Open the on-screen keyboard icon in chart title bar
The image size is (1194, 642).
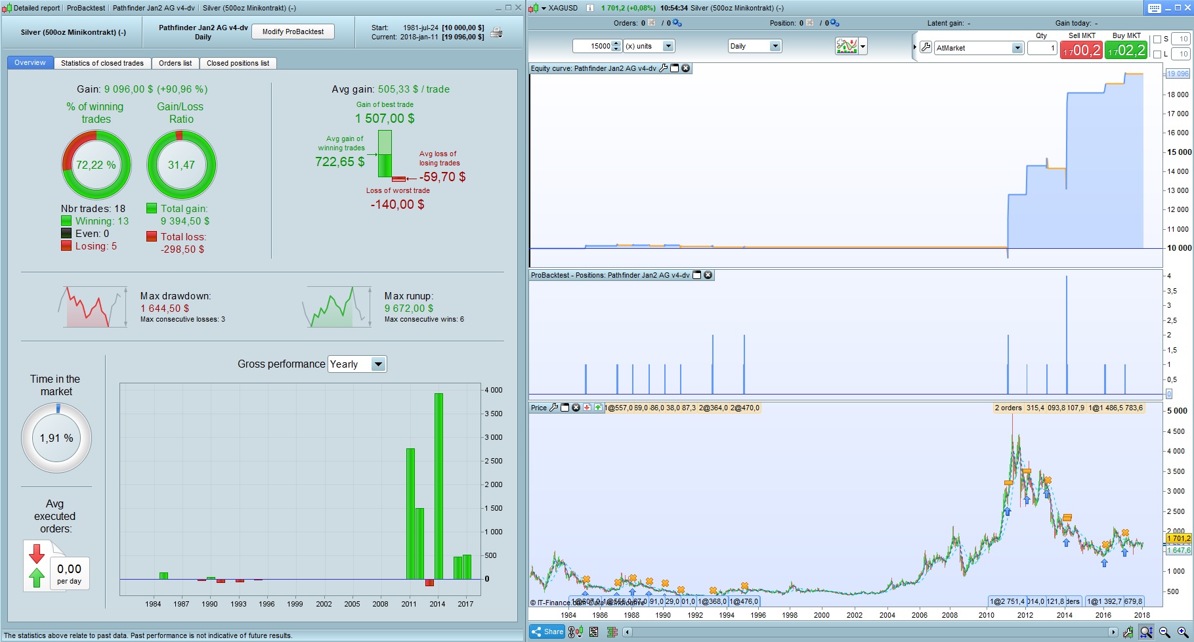coord(1155,8)
